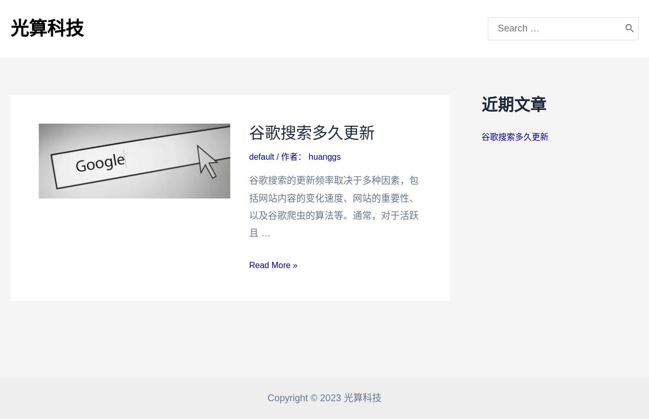The image size is (649, 419).
Task: Click the "Google" text inside the featured image
Action: point(99,162)
